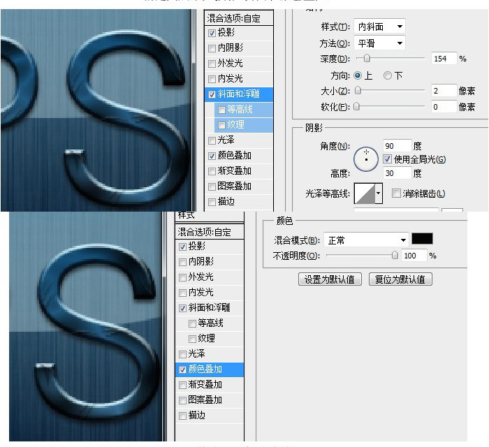Enable the 消除锯齿 checkbox

[396, 193]
